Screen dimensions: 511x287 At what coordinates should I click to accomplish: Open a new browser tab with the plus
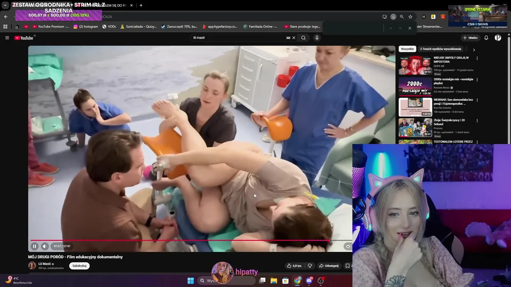(x=141, y=5)
